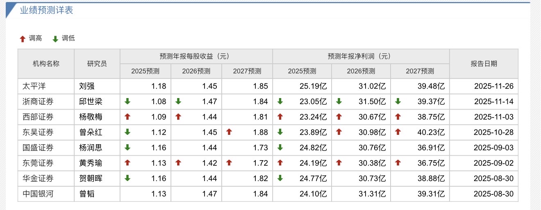This screenshot has height=210, width=541.
Task: Click the green 调低 legend arrow icon
Action: [55, 39]
